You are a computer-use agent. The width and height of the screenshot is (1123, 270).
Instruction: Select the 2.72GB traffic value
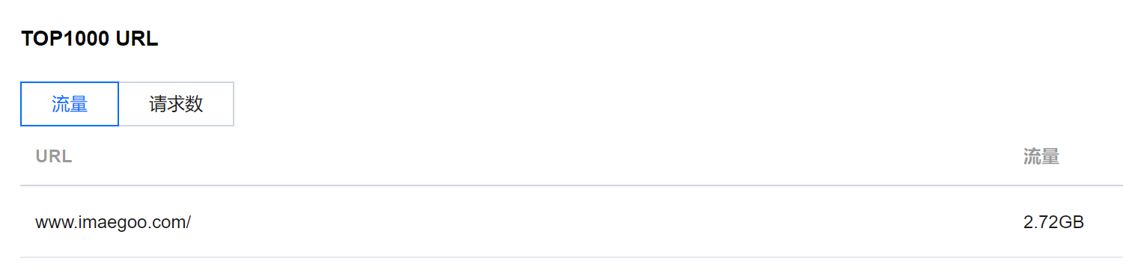coord(1053,222)
